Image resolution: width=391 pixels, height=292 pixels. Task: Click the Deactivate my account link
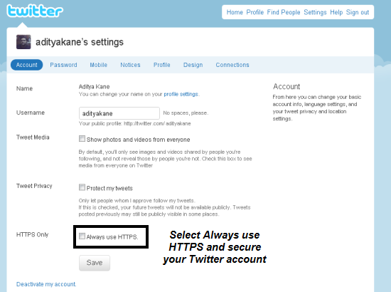coord(46,284)
